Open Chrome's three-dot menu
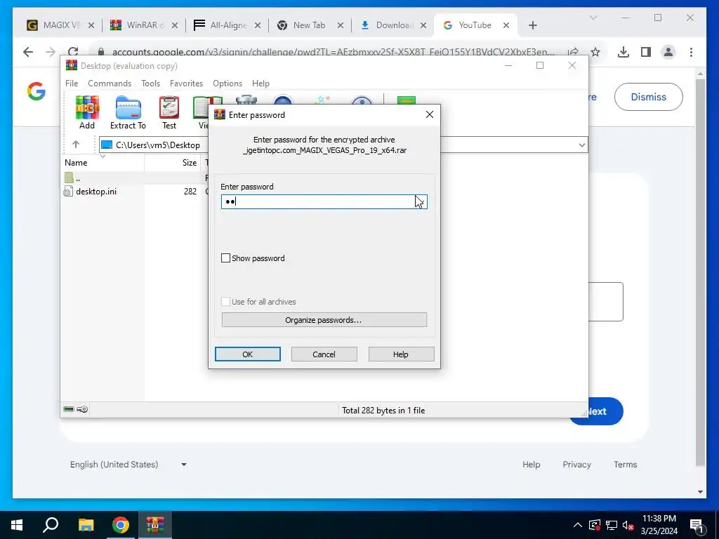The width and height of the screenshot is (719, 539). [x=691, y=52]
